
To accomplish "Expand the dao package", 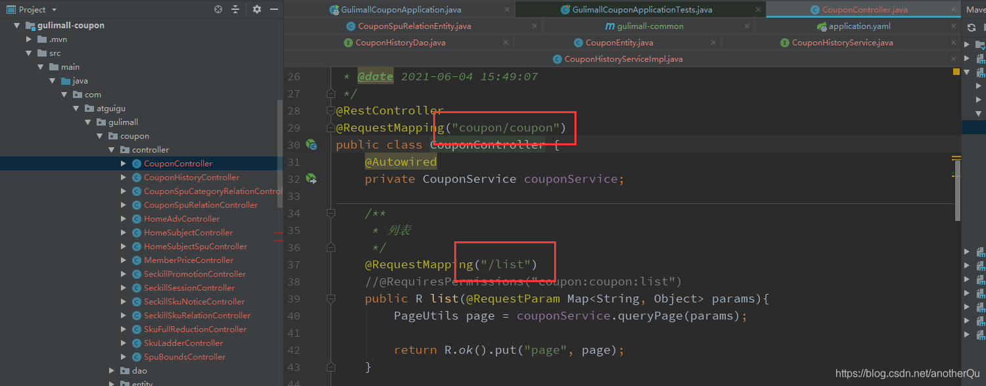I will pos(112,371).
